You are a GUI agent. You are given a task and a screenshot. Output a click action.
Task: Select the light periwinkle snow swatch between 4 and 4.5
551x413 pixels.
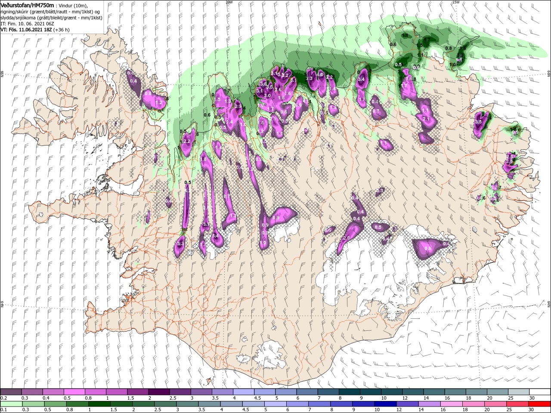coord(243,392)
